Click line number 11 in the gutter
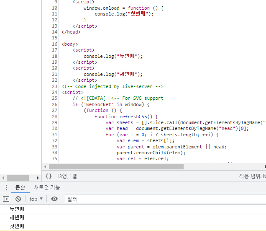The height and width of the screenshot is (231, 266). pyautogui.click(x=55, y=14)
